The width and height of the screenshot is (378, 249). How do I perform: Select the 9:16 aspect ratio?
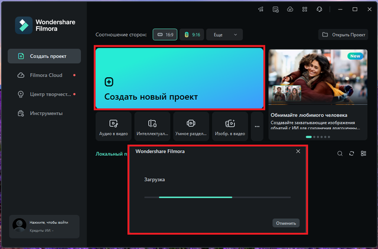(191, 35)
